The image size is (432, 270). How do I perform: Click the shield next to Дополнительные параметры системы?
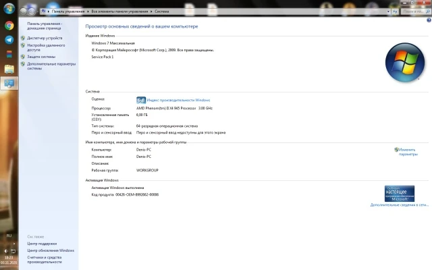pos(23,63)
